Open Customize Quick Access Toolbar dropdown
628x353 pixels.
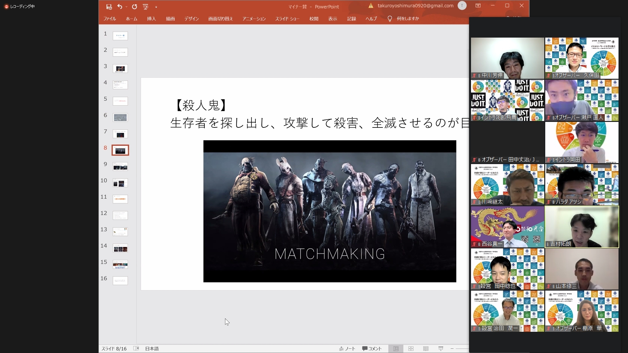156,7
